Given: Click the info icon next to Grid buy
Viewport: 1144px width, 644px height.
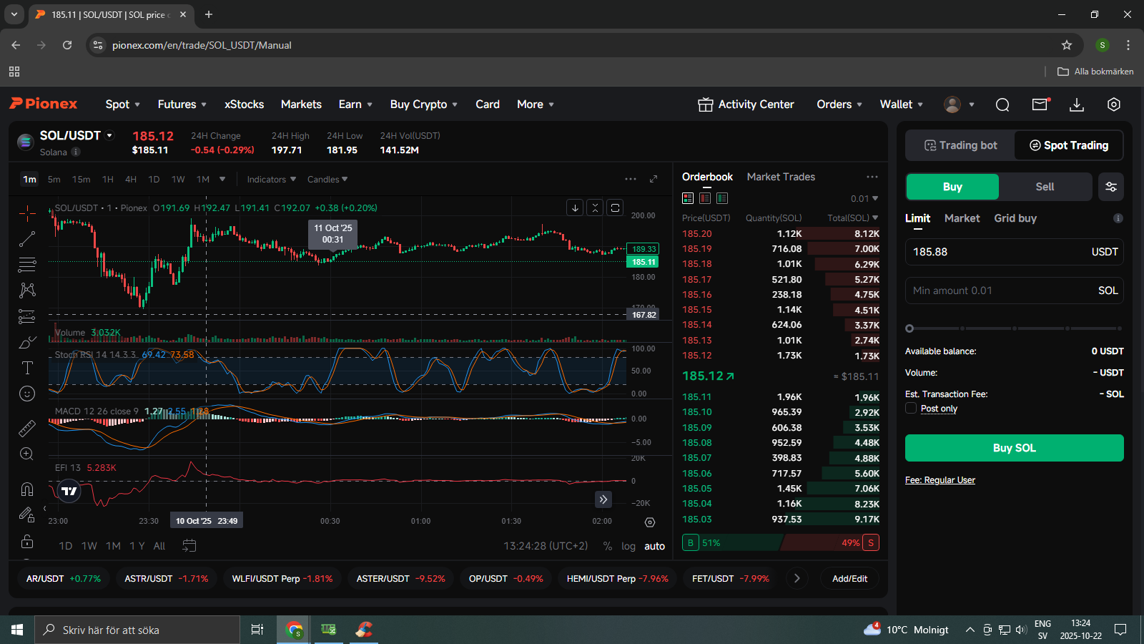Looking at the screenshot, I should 1118,218.
